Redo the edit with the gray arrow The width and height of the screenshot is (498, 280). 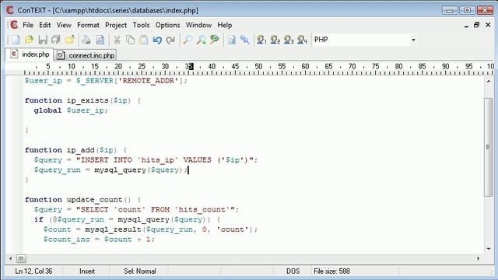(x=171, y=40)
